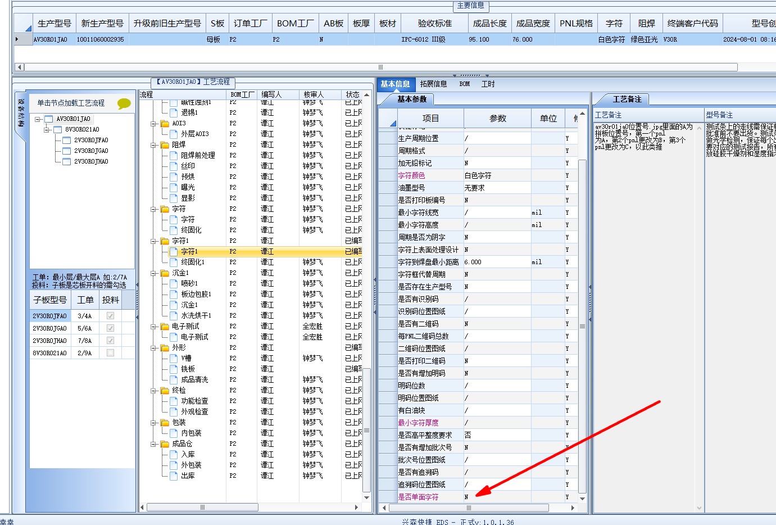Click the 成品仓 folder icon
This screenshot has height=525, width=776.
pos(165,444)
